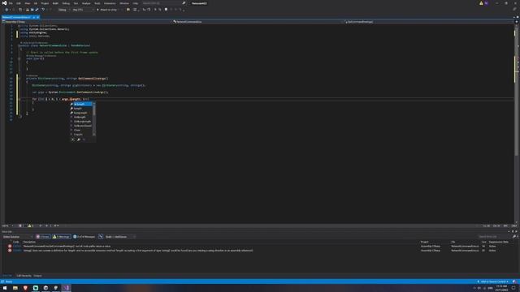520x292 pixels.
Task: Sort errors by Project column header
Action: coord(424,242)
